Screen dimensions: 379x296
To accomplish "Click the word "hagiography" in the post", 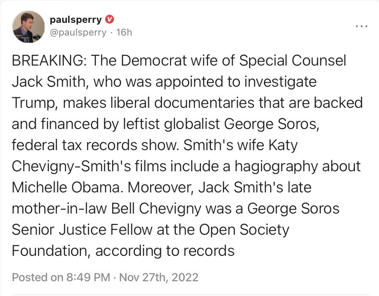I will [282, 166].
